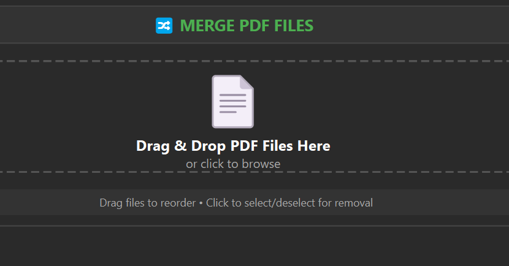This screenshot has height=266, width=509.
Task: Click the Drag files to reorder hint bar
Action: [x=255, y=202]
